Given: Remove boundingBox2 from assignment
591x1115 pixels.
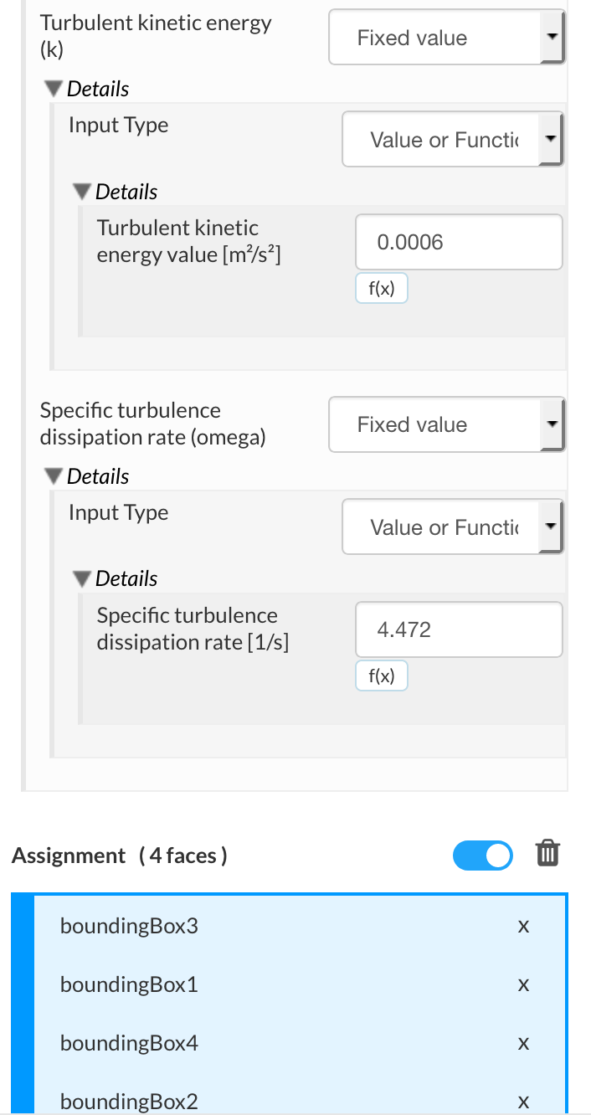Looking at the screenshot, I should point(523,1102).
